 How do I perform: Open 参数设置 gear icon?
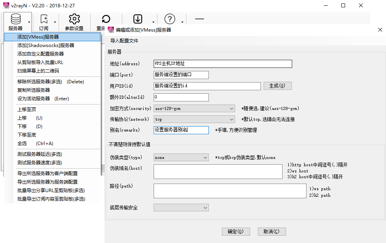(74, 19)
